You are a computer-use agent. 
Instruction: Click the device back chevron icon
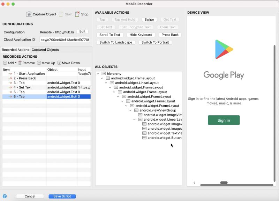195,182
